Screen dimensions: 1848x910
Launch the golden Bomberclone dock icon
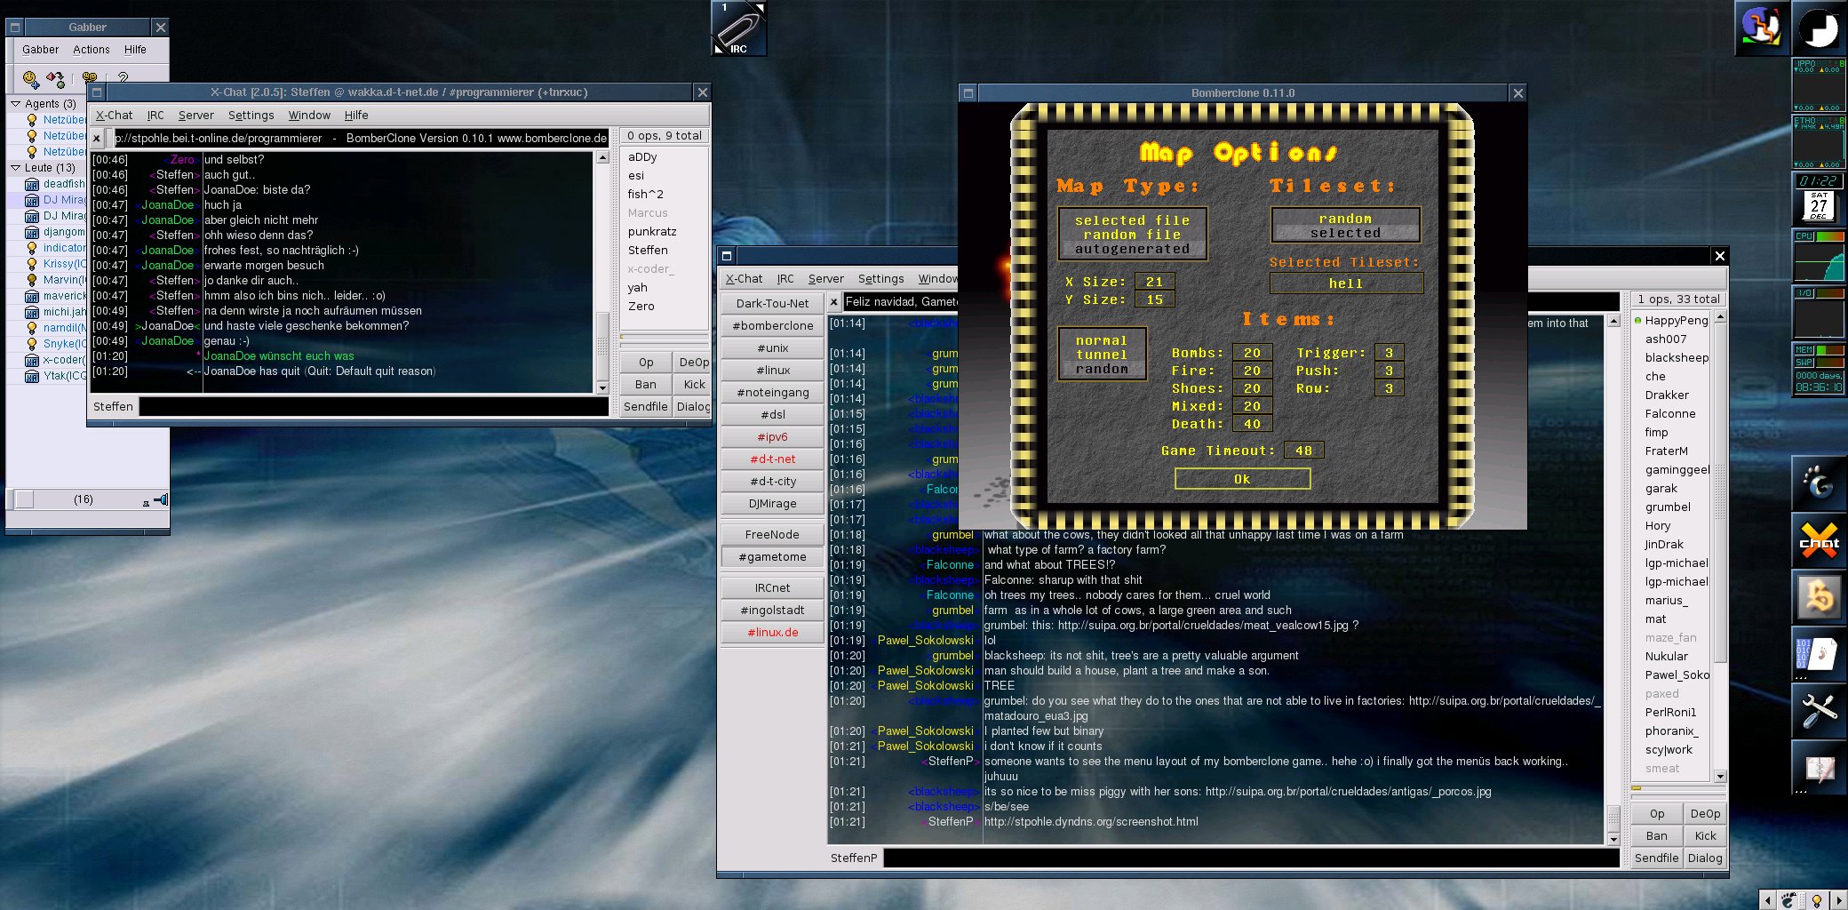[1819, 597]
